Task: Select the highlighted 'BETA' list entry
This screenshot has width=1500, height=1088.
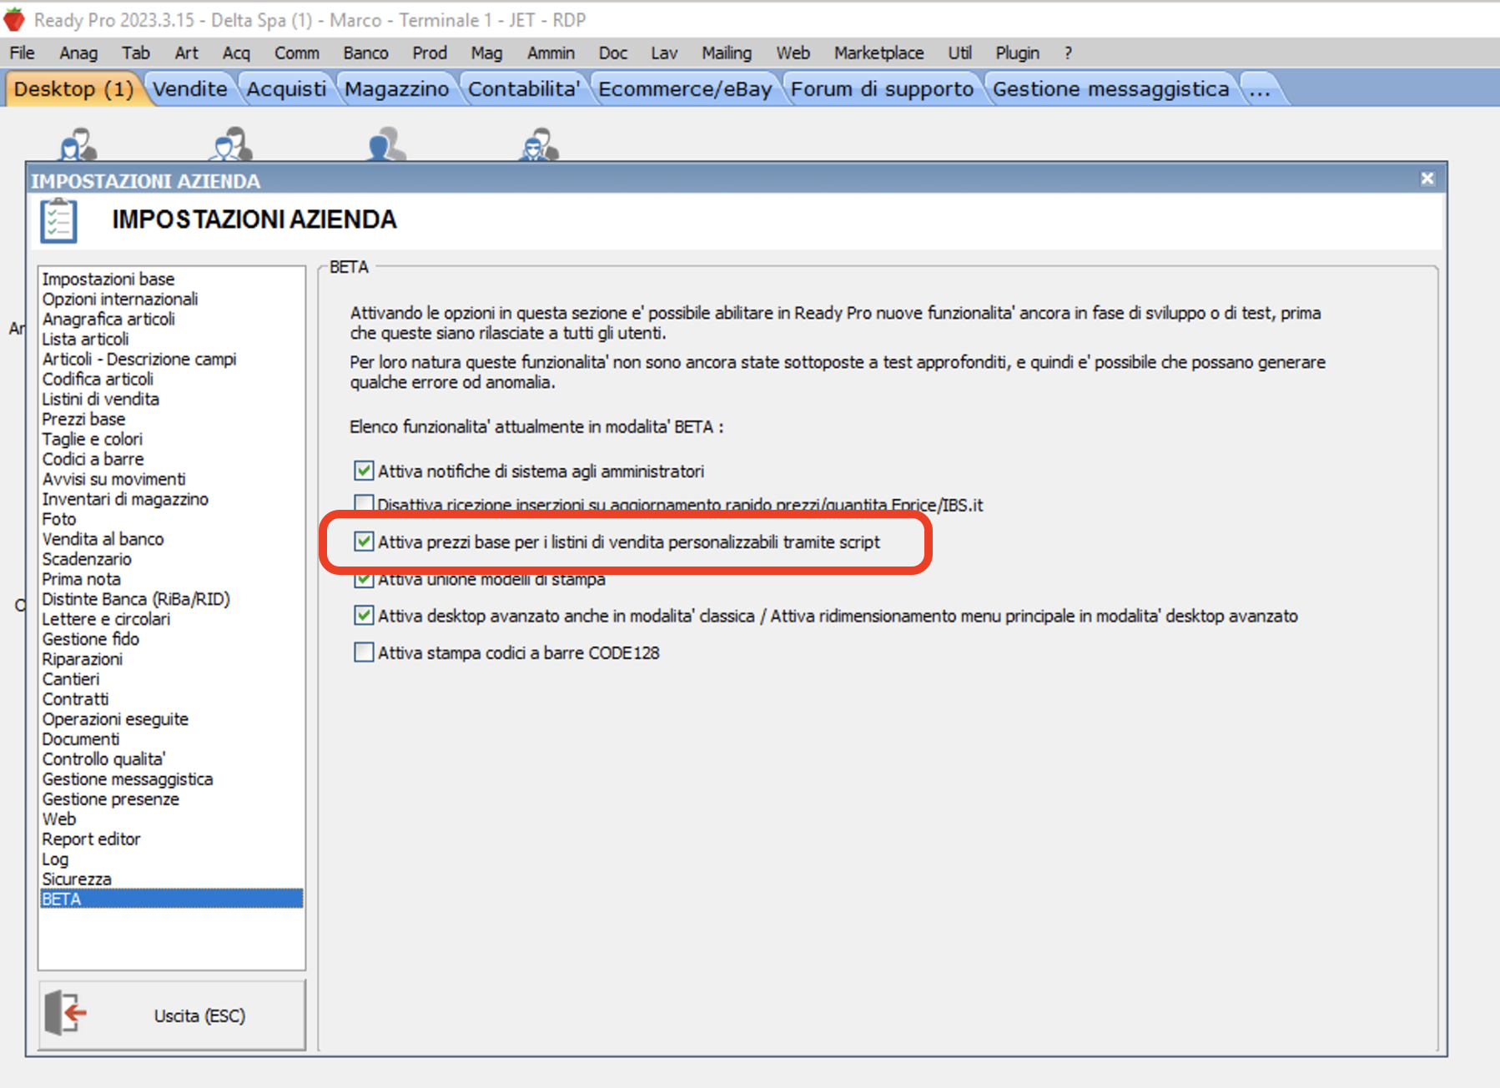Action: tap(172, 899)
